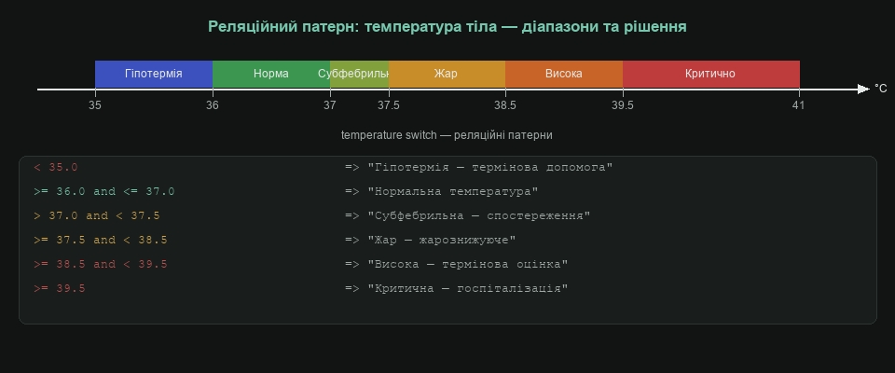Click result 'Жар — жарознижуюче'

tap(442, 240)
